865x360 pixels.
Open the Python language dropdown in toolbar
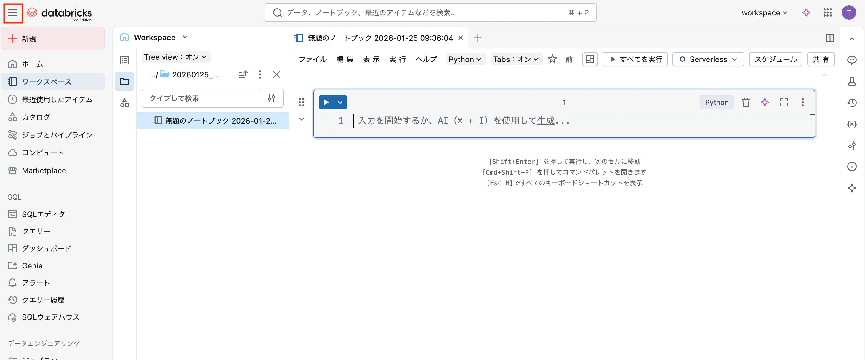pyautogui.click(x=465, y=59)
